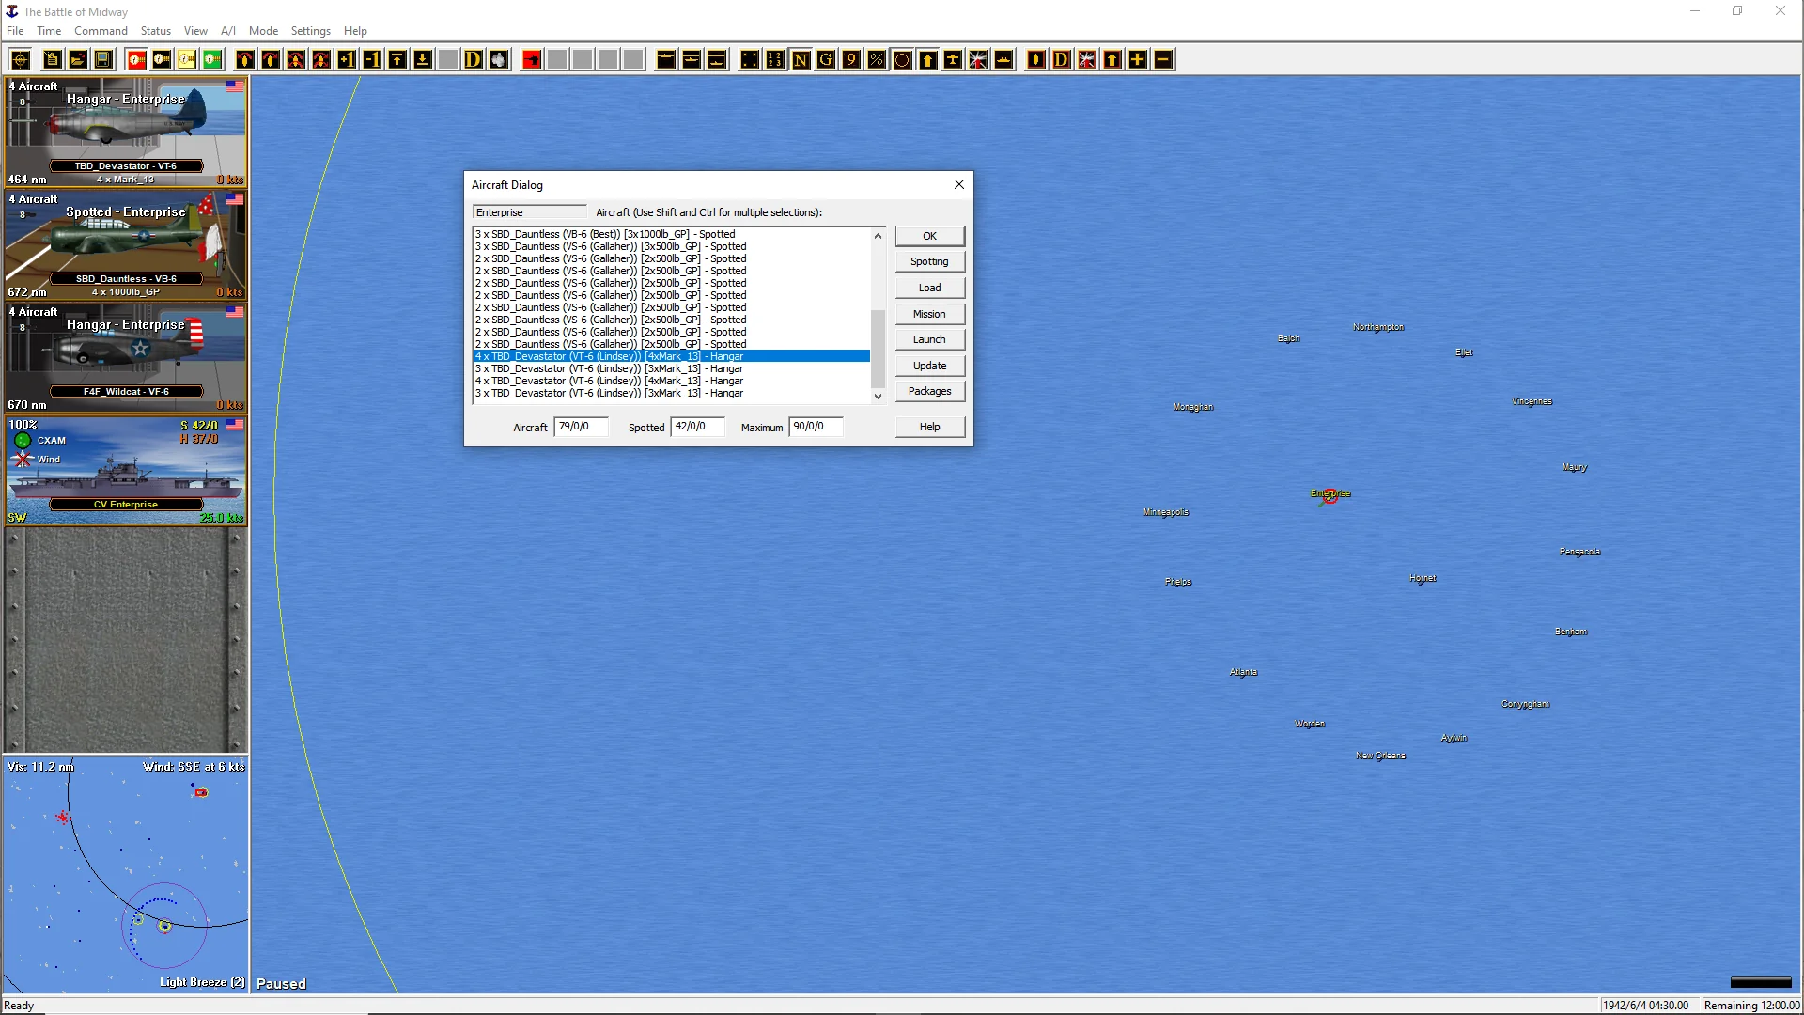Click the 1-2-2-3 numbers toolbar icon

point(775,60)
